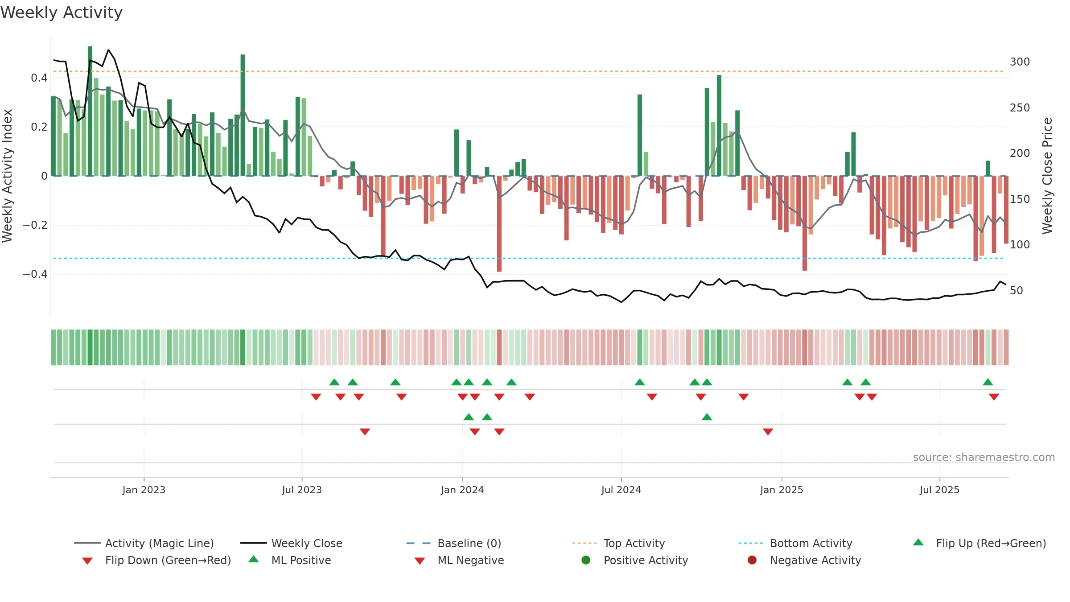Toggle Weekly Close legend entry
The width and height of the screenshot is (1070, 602).
point(291,543)
